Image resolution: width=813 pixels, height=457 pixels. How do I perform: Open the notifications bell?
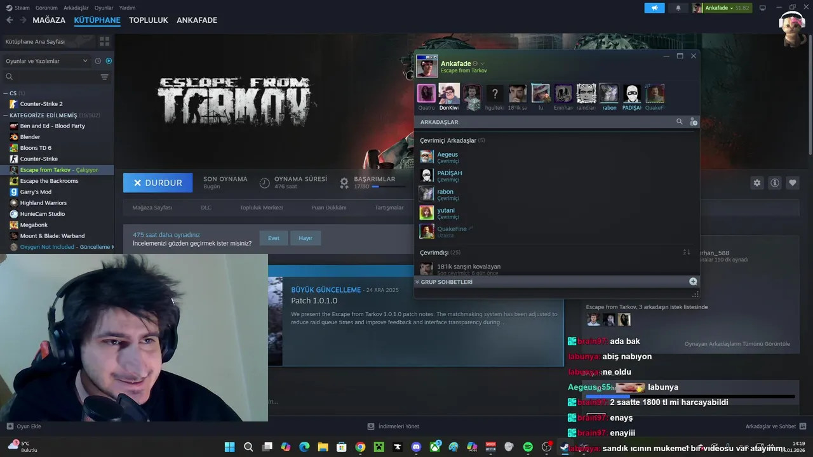[678, 8]
